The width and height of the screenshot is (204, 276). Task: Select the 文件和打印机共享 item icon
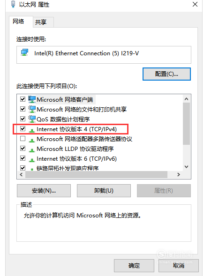[32, 109]
